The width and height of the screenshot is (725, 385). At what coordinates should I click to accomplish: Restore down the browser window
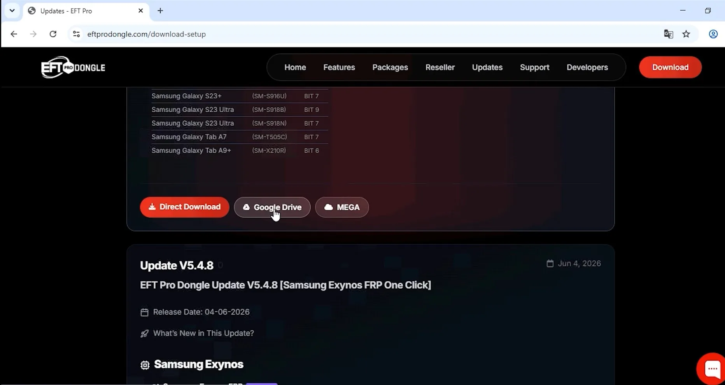click(708, 10)
